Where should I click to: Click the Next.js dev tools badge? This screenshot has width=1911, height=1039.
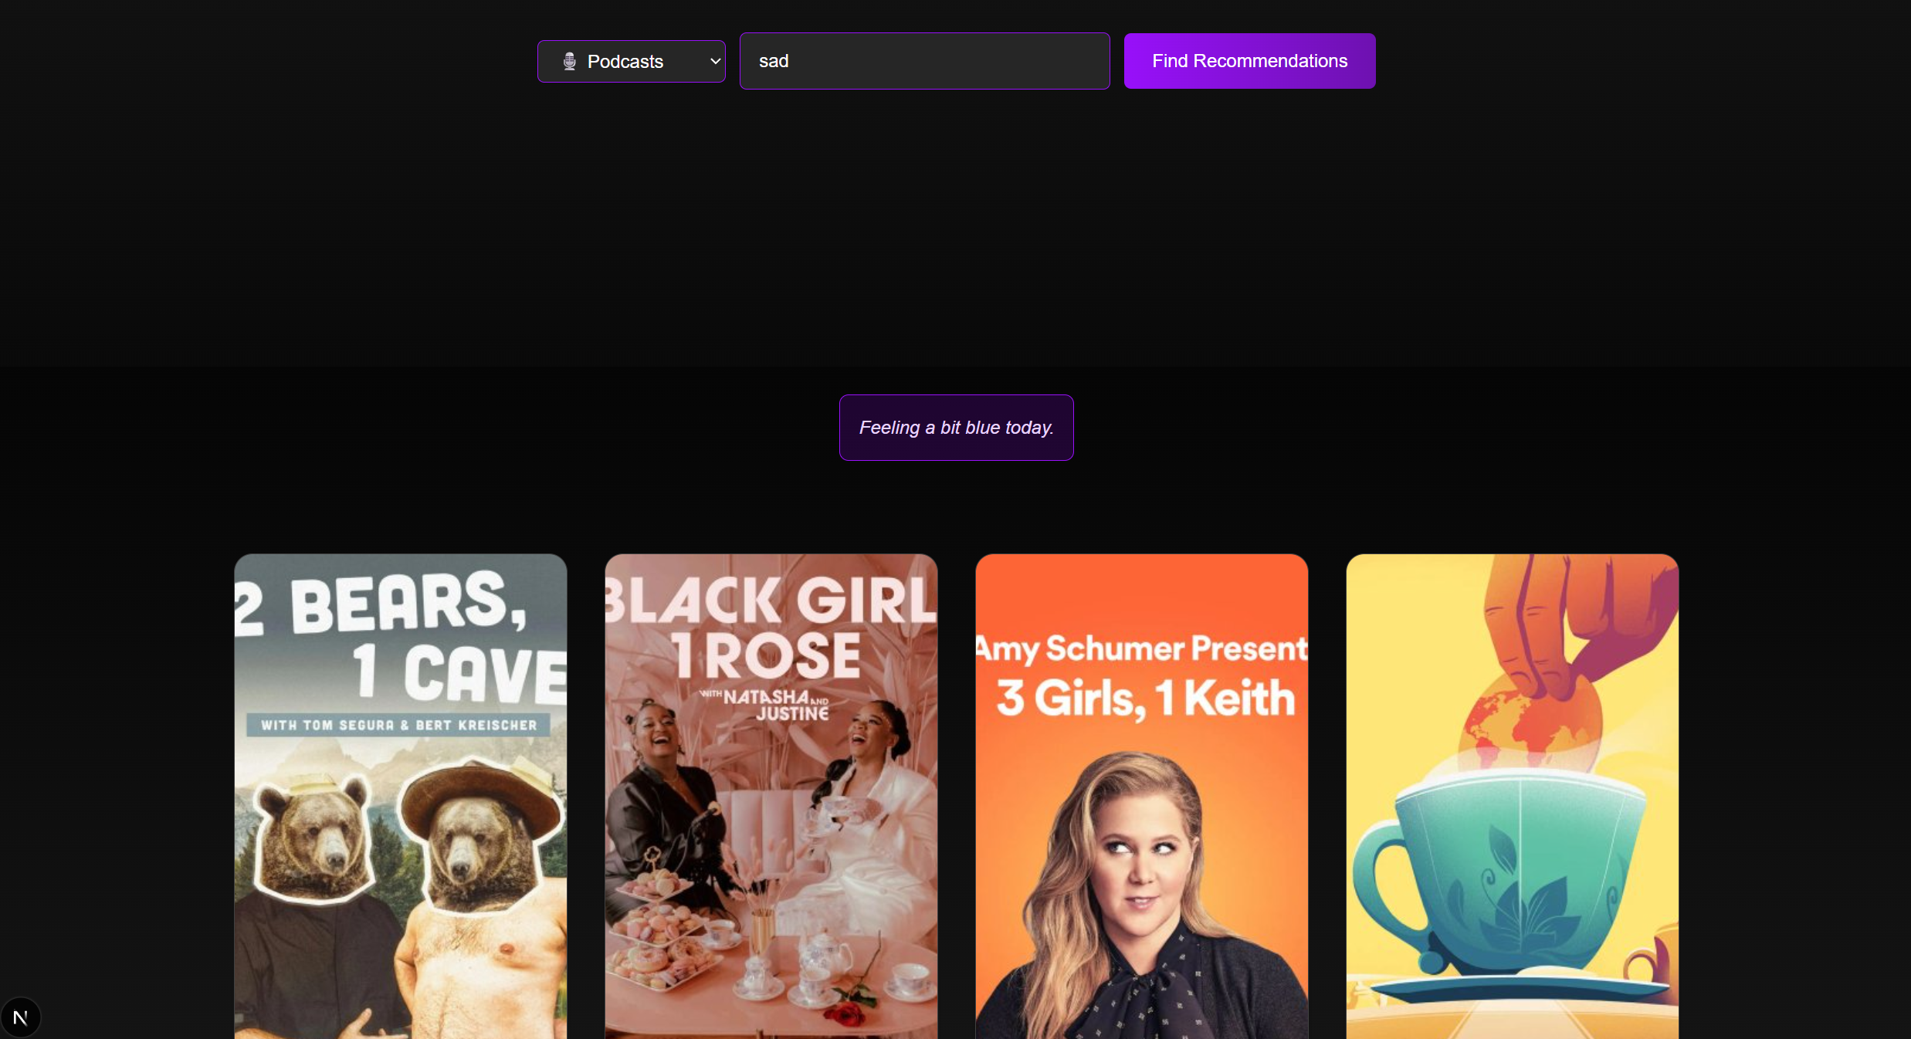21,1017
